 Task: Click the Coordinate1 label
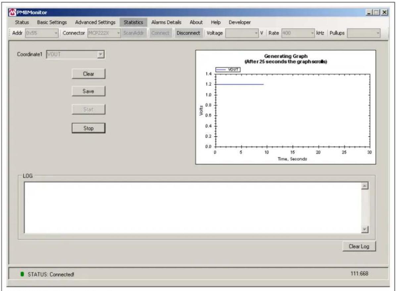29,54
